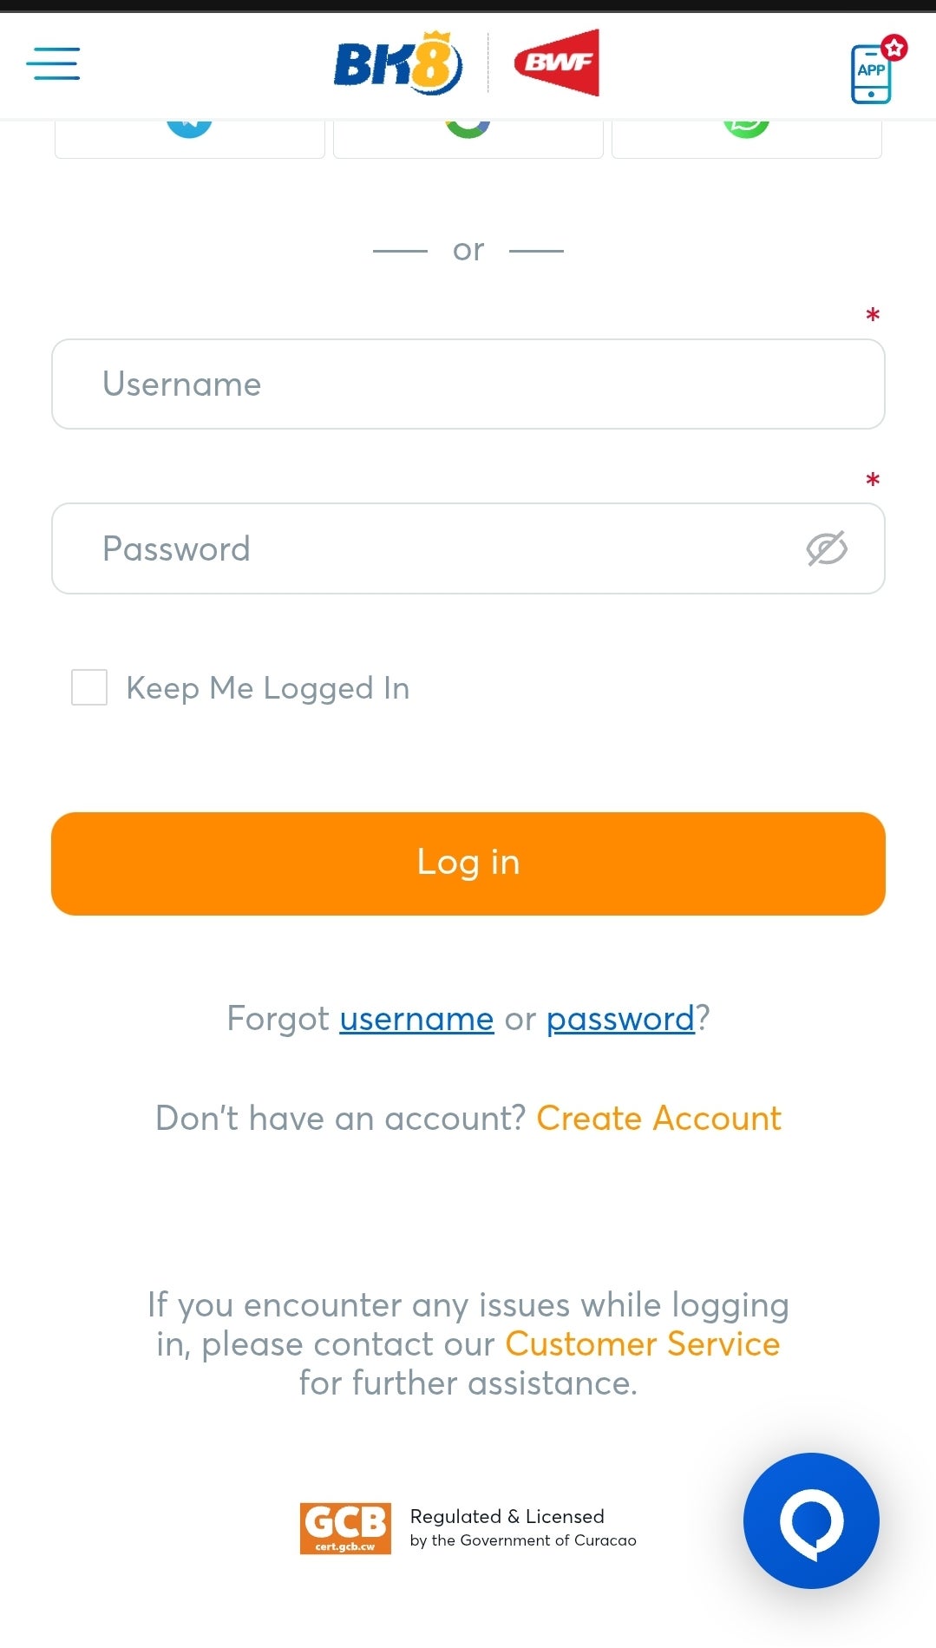Click the BK8 logo

(x=396, y=62)
